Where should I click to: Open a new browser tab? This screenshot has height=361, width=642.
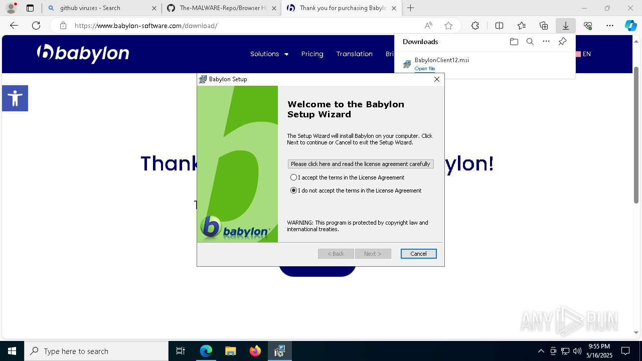pyautogui.click(x=411, y=8)
